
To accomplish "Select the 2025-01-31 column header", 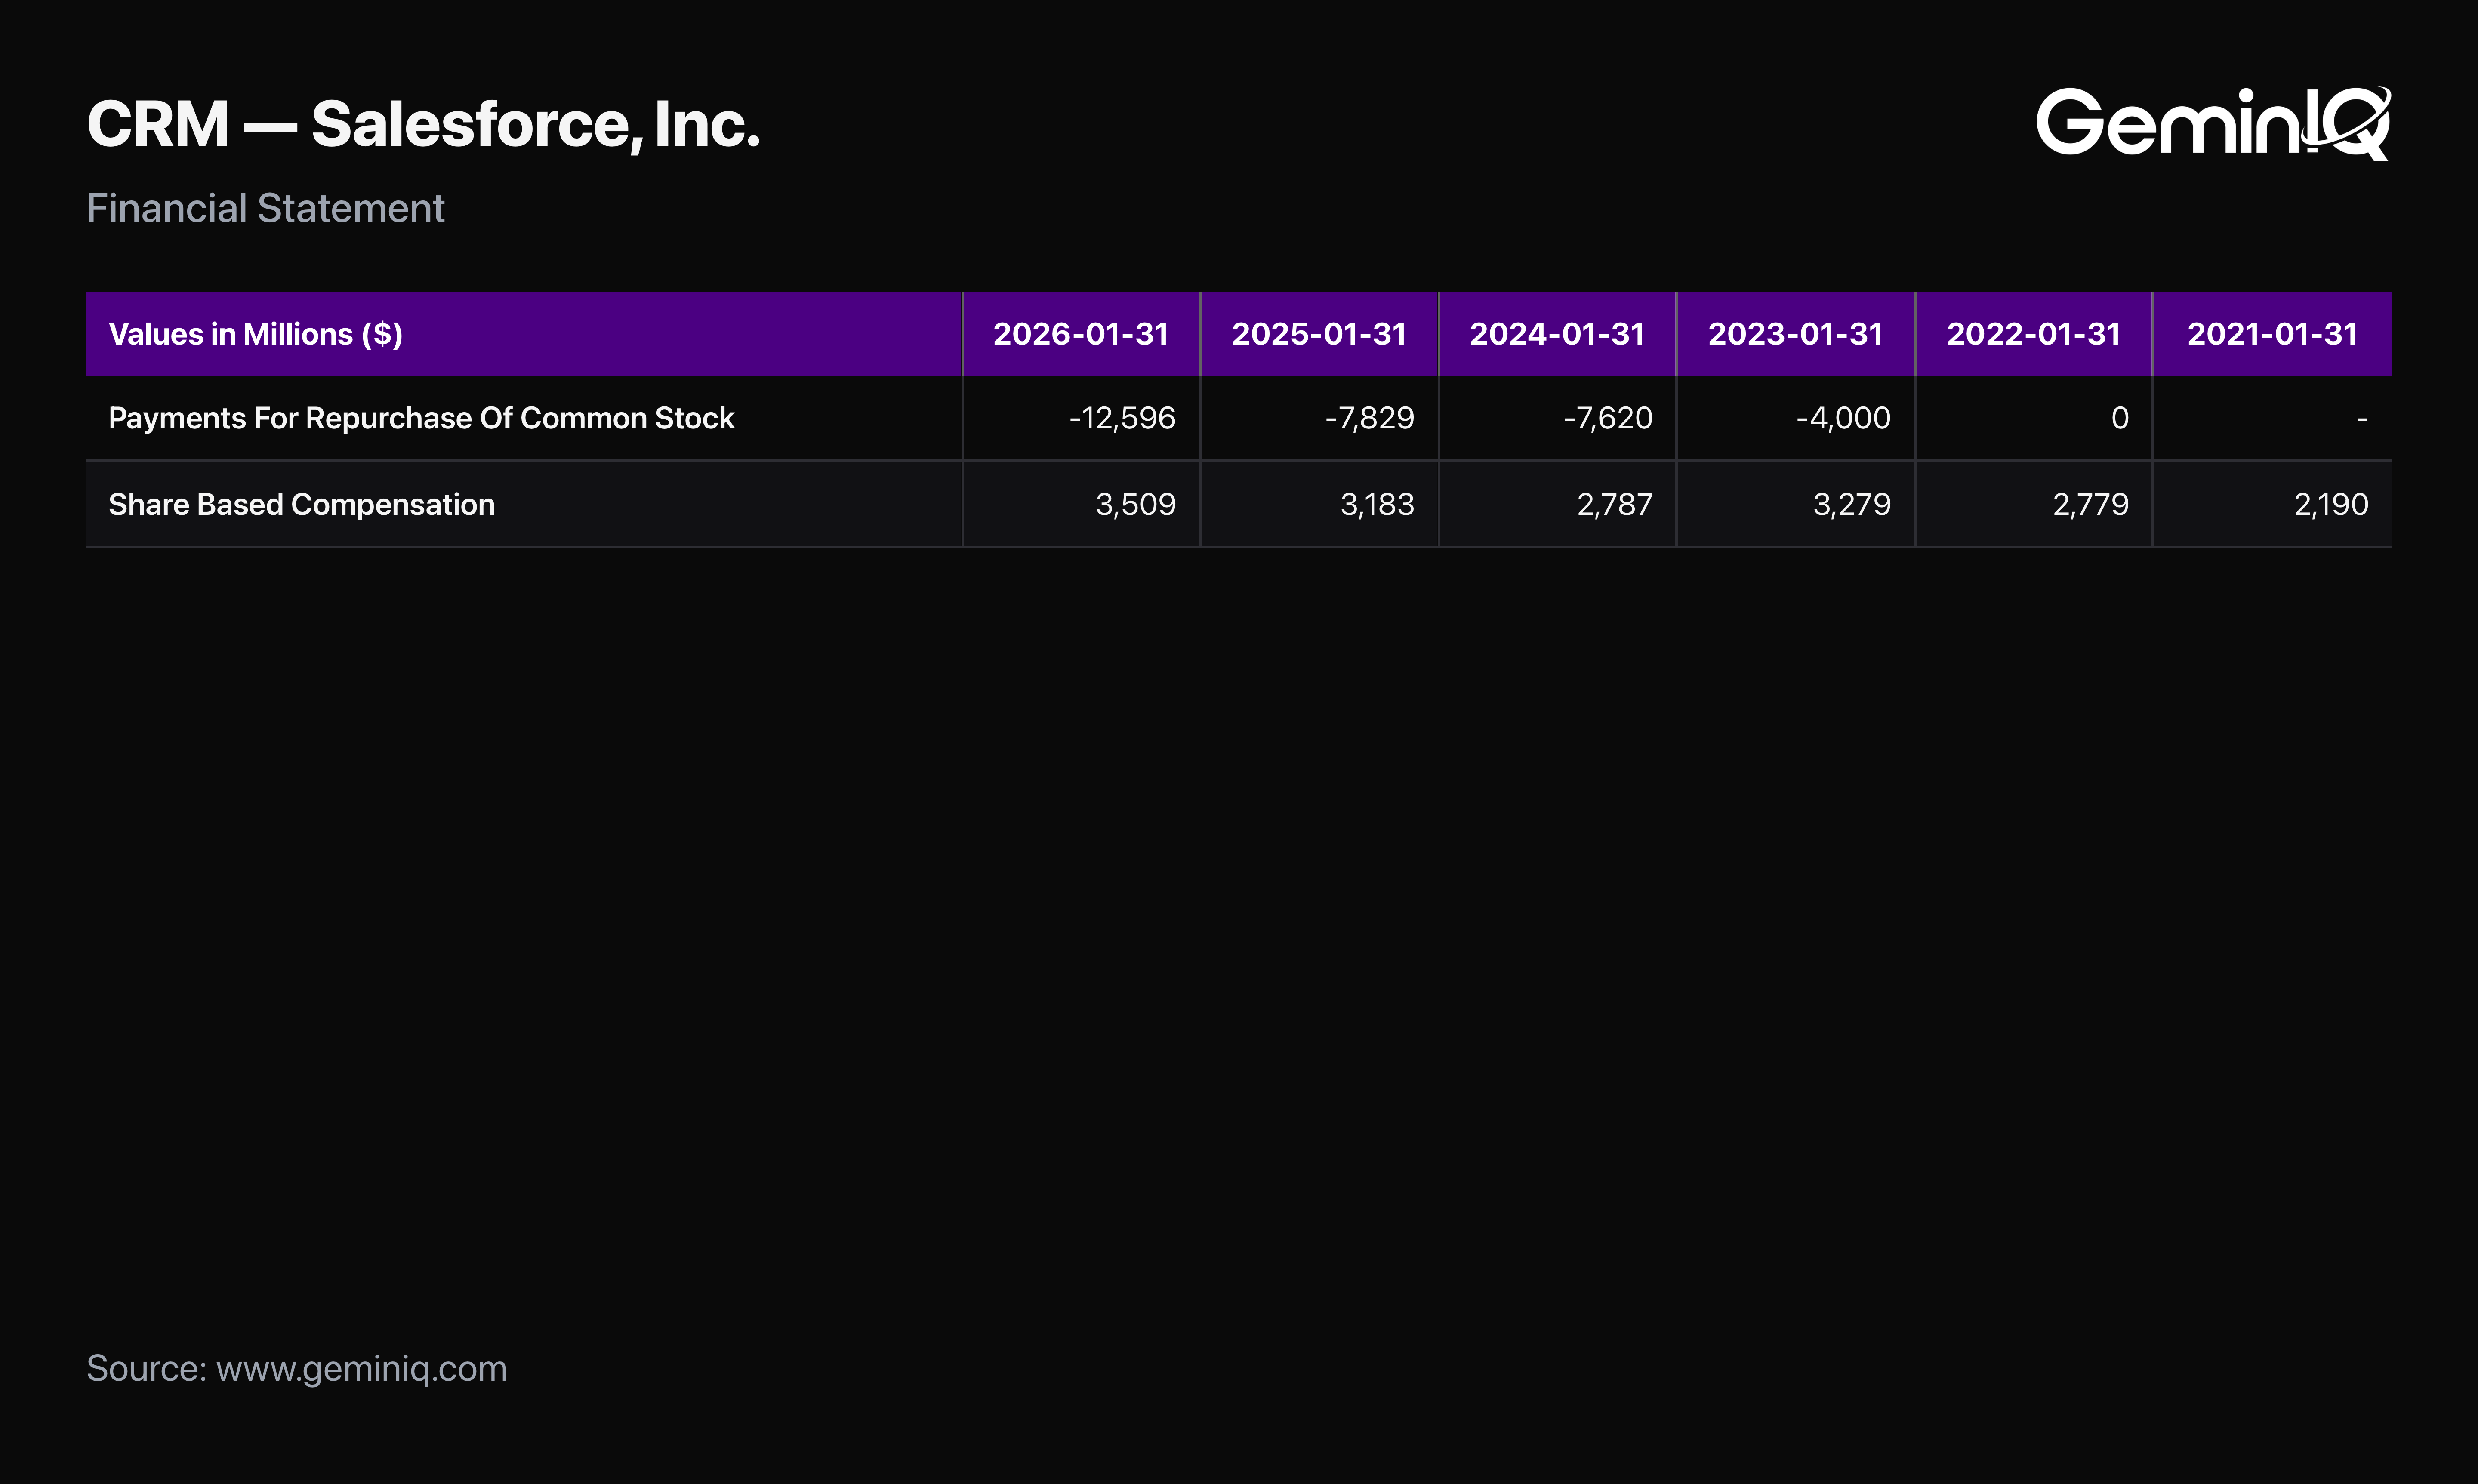I will click(x=1319, y=334).
